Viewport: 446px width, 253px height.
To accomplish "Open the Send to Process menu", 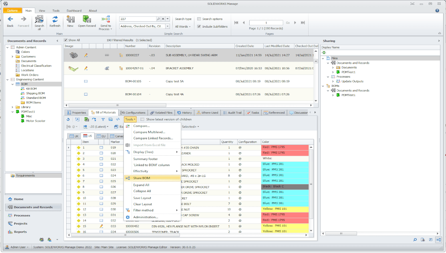I will [x=105, y=23].
